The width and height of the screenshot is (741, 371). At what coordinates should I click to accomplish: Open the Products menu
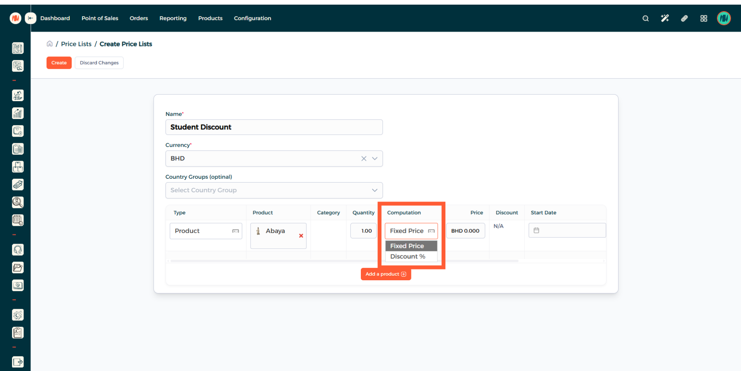click(210, 18)
